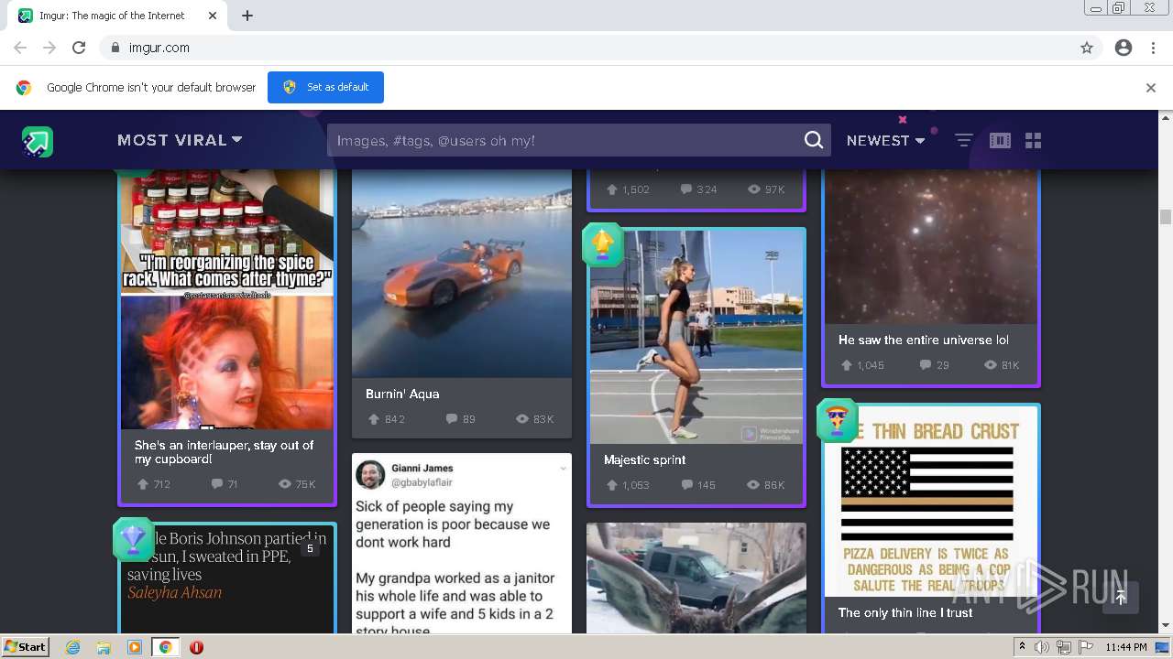Diamond badge on Boris Johnson card
This screenshot has width=1173, height=659.
coord(133,539)
